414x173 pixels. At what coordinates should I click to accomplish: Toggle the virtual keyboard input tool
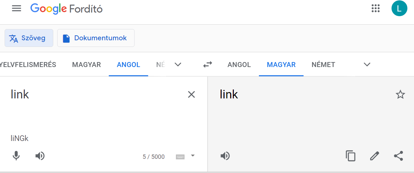click(x=180, y=157)
